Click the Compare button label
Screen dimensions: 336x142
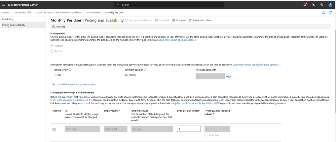coord(181,20)
